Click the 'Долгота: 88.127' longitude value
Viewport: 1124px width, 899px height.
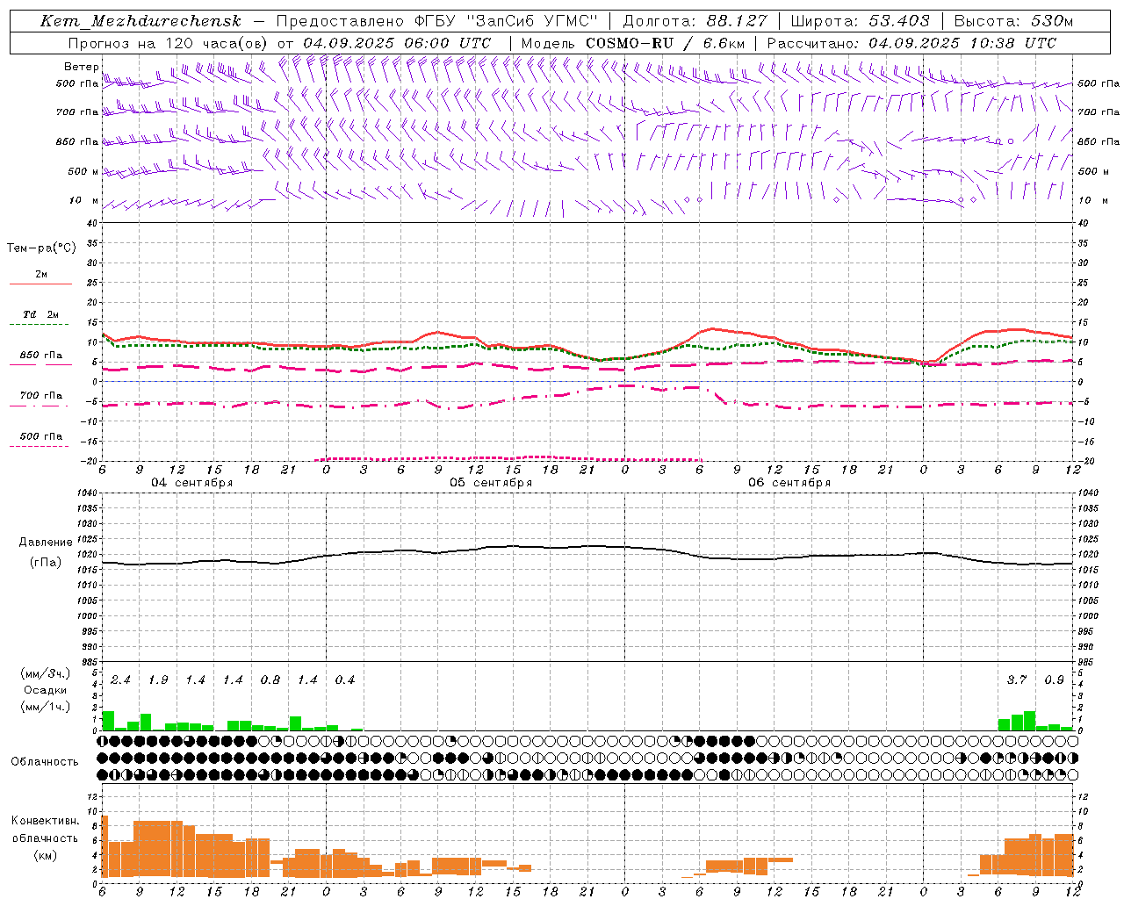point(695,21)
